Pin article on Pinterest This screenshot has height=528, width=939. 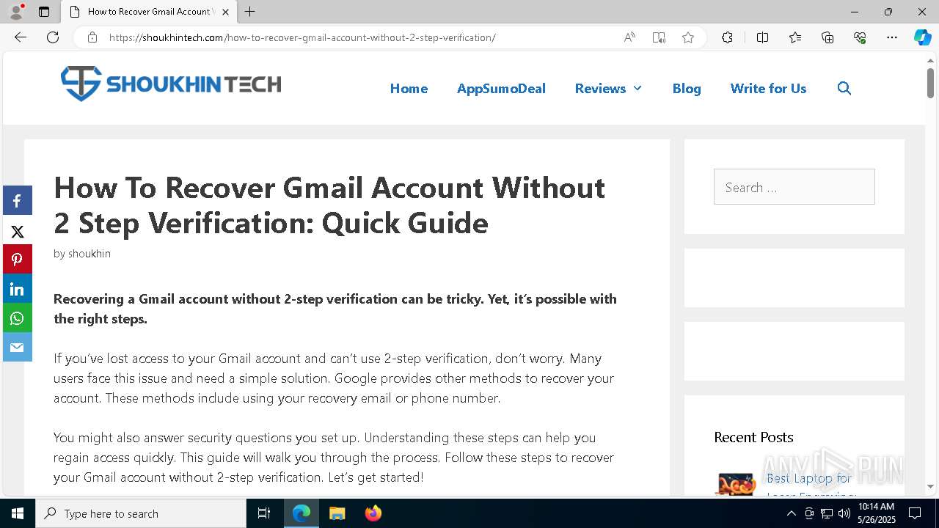(x=17, y=260)
